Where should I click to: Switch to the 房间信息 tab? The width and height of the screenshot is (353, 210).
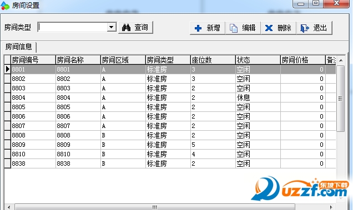pyautogui.click(x=18, y=47)
